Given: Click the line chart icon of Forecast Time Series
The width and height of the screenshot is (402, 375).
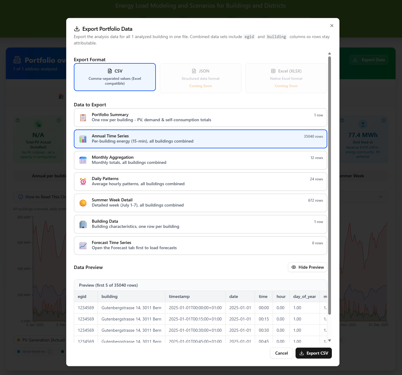Looking at the screenshot, I should point(83,246).
